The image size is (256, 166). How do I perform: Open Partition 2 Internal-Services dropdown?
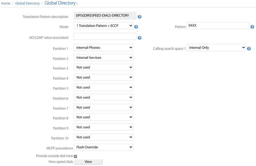point(103,57)
